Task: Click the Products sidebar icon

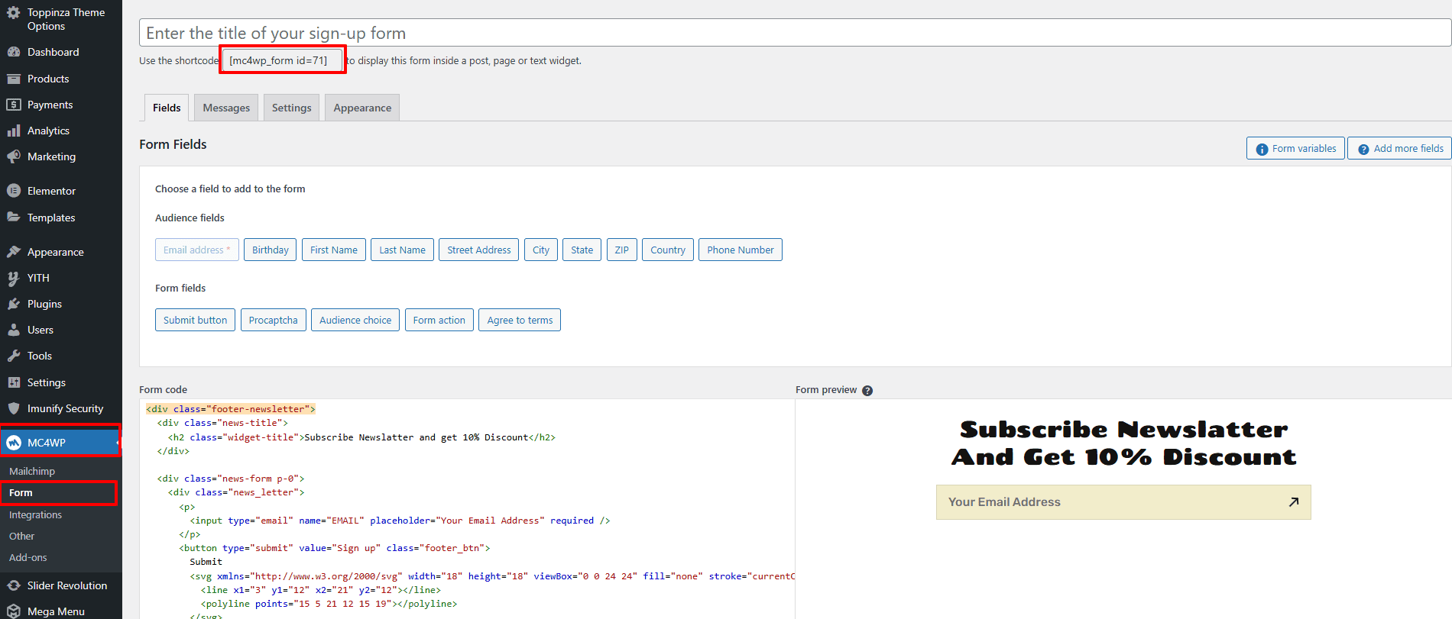Action: pos(14,79)
